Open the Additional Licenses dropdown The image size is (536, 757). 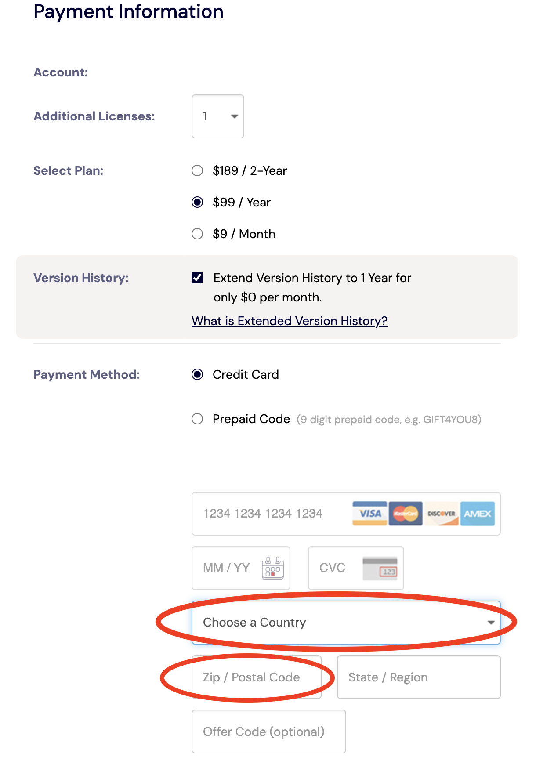coord(218,116)
